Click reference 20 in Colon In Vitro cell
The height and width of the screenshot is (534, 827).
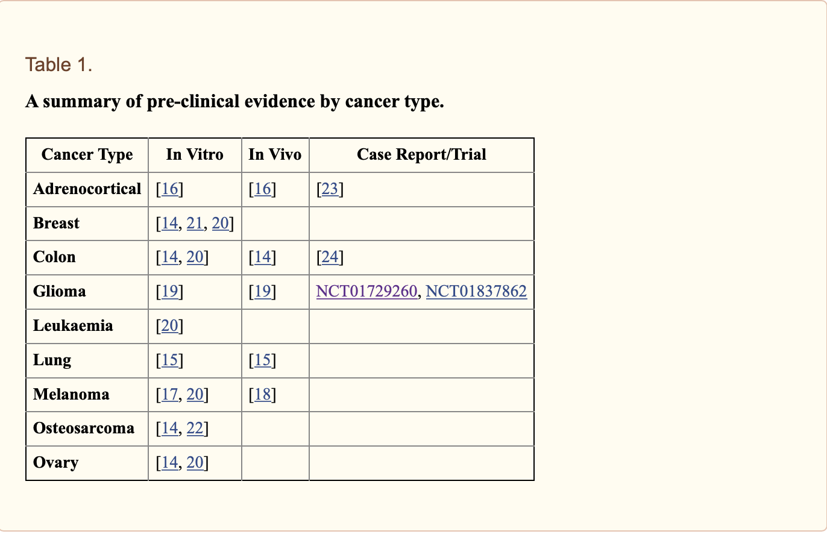pyautogui.click(x=195, y=258)
